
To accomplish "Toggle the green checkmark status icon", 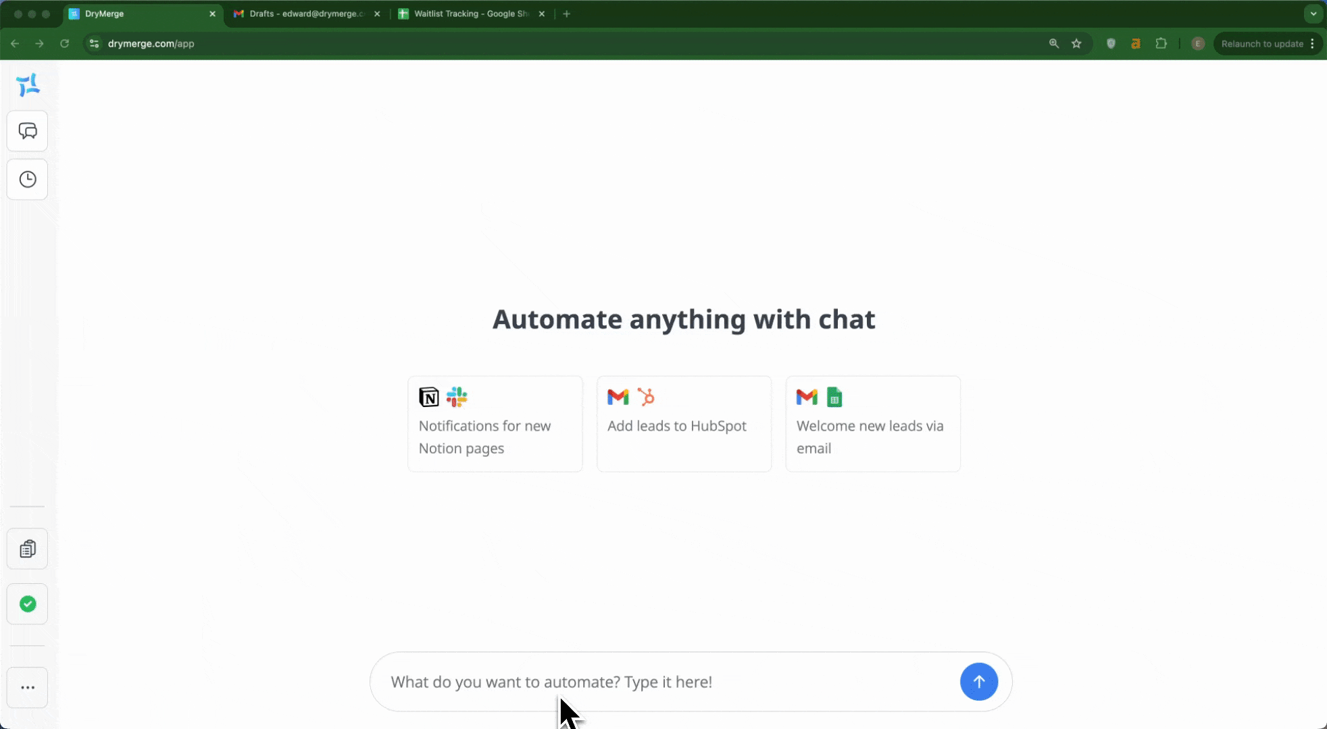I will click(x=27, y=604).
